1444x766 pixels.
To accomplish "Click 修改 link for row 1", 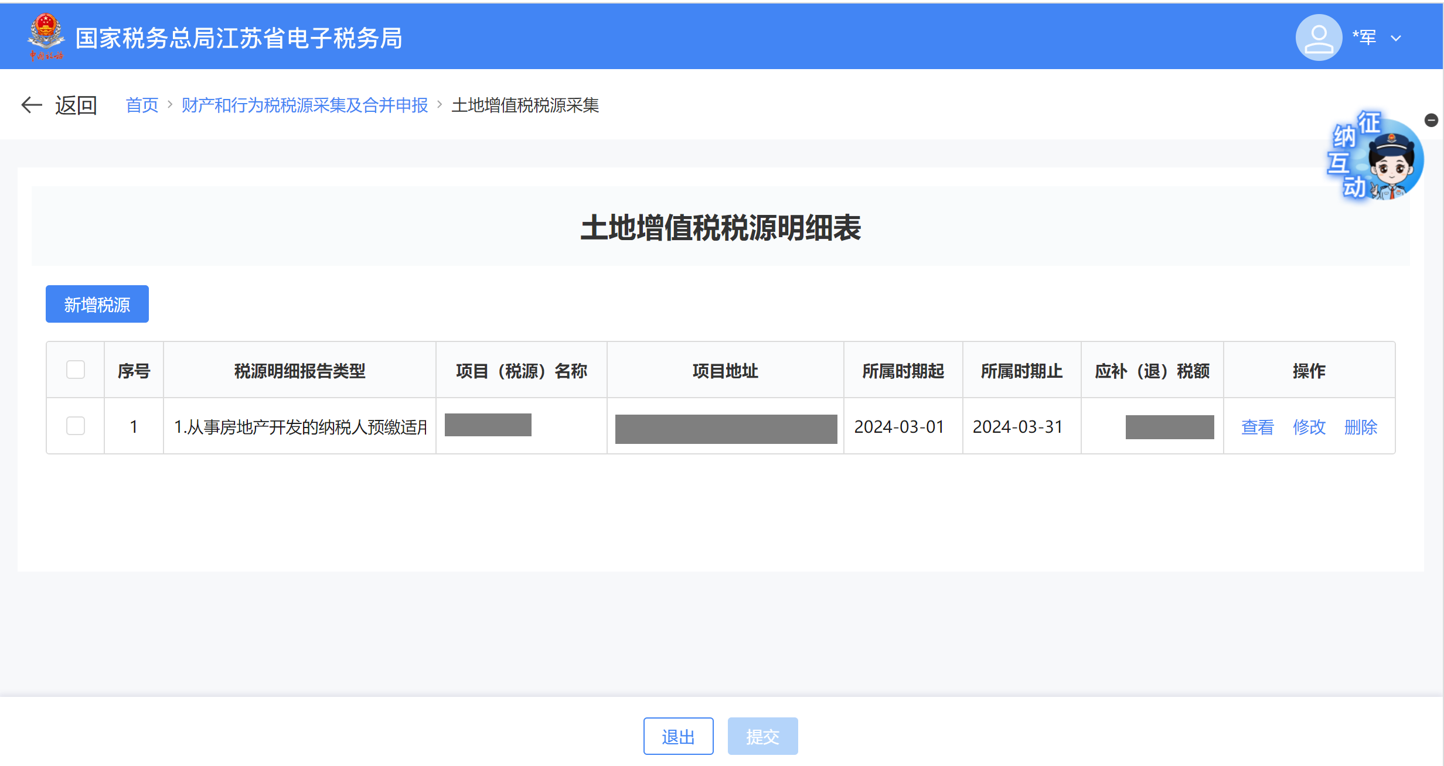I will point(1309,427).
